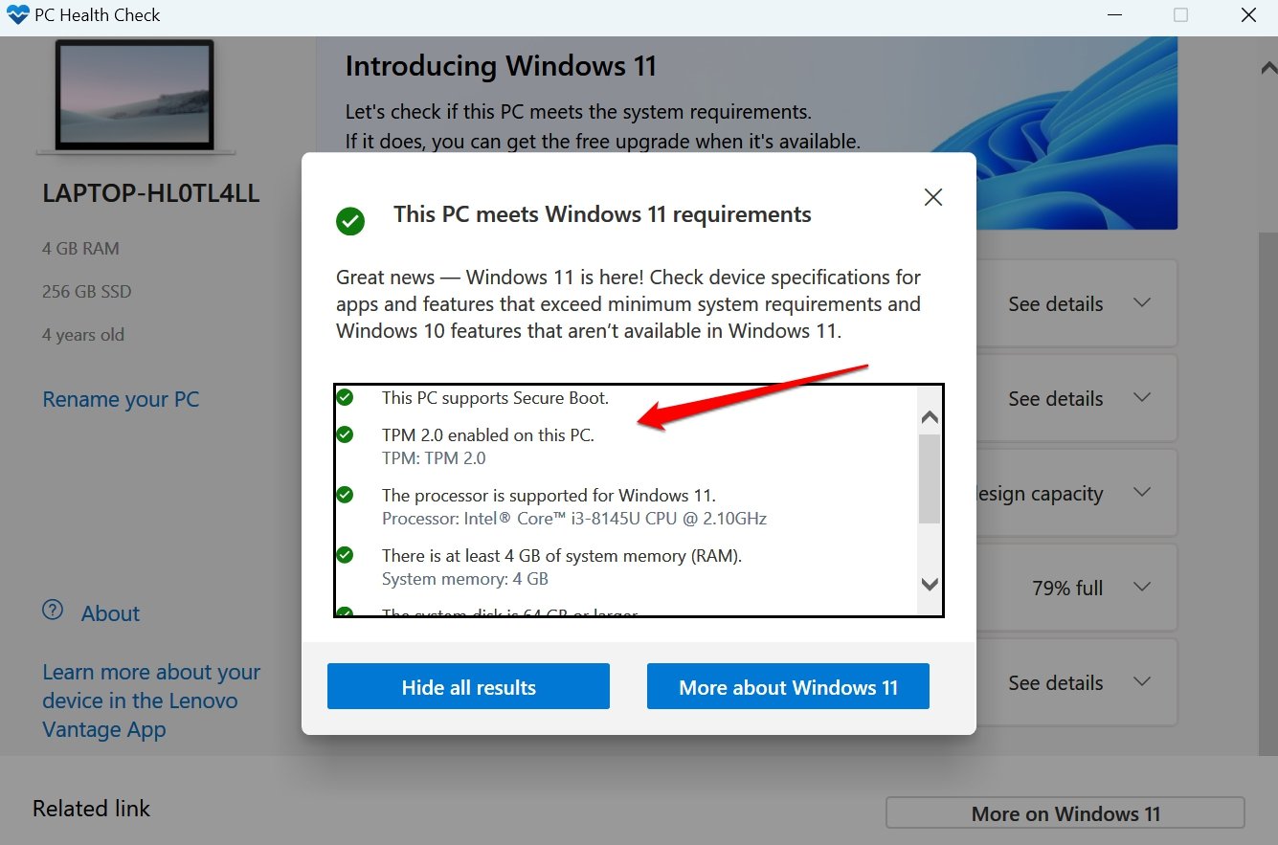
Task: Click the system memory green check icon
Action: [x=345, y=555]
